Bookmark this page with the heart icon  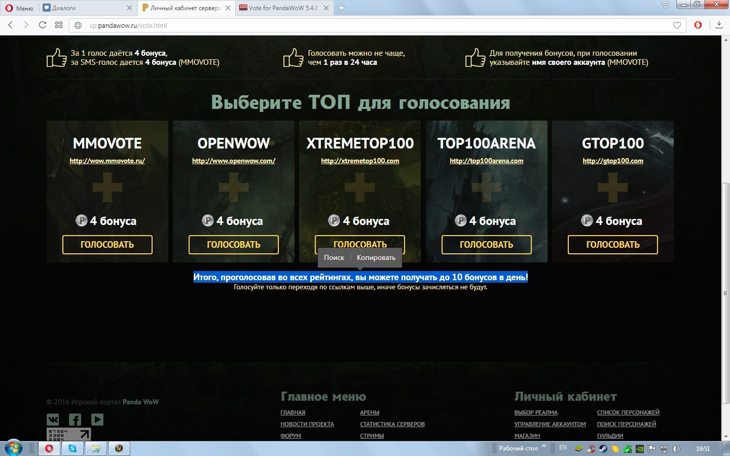click(x=677, y=25)
